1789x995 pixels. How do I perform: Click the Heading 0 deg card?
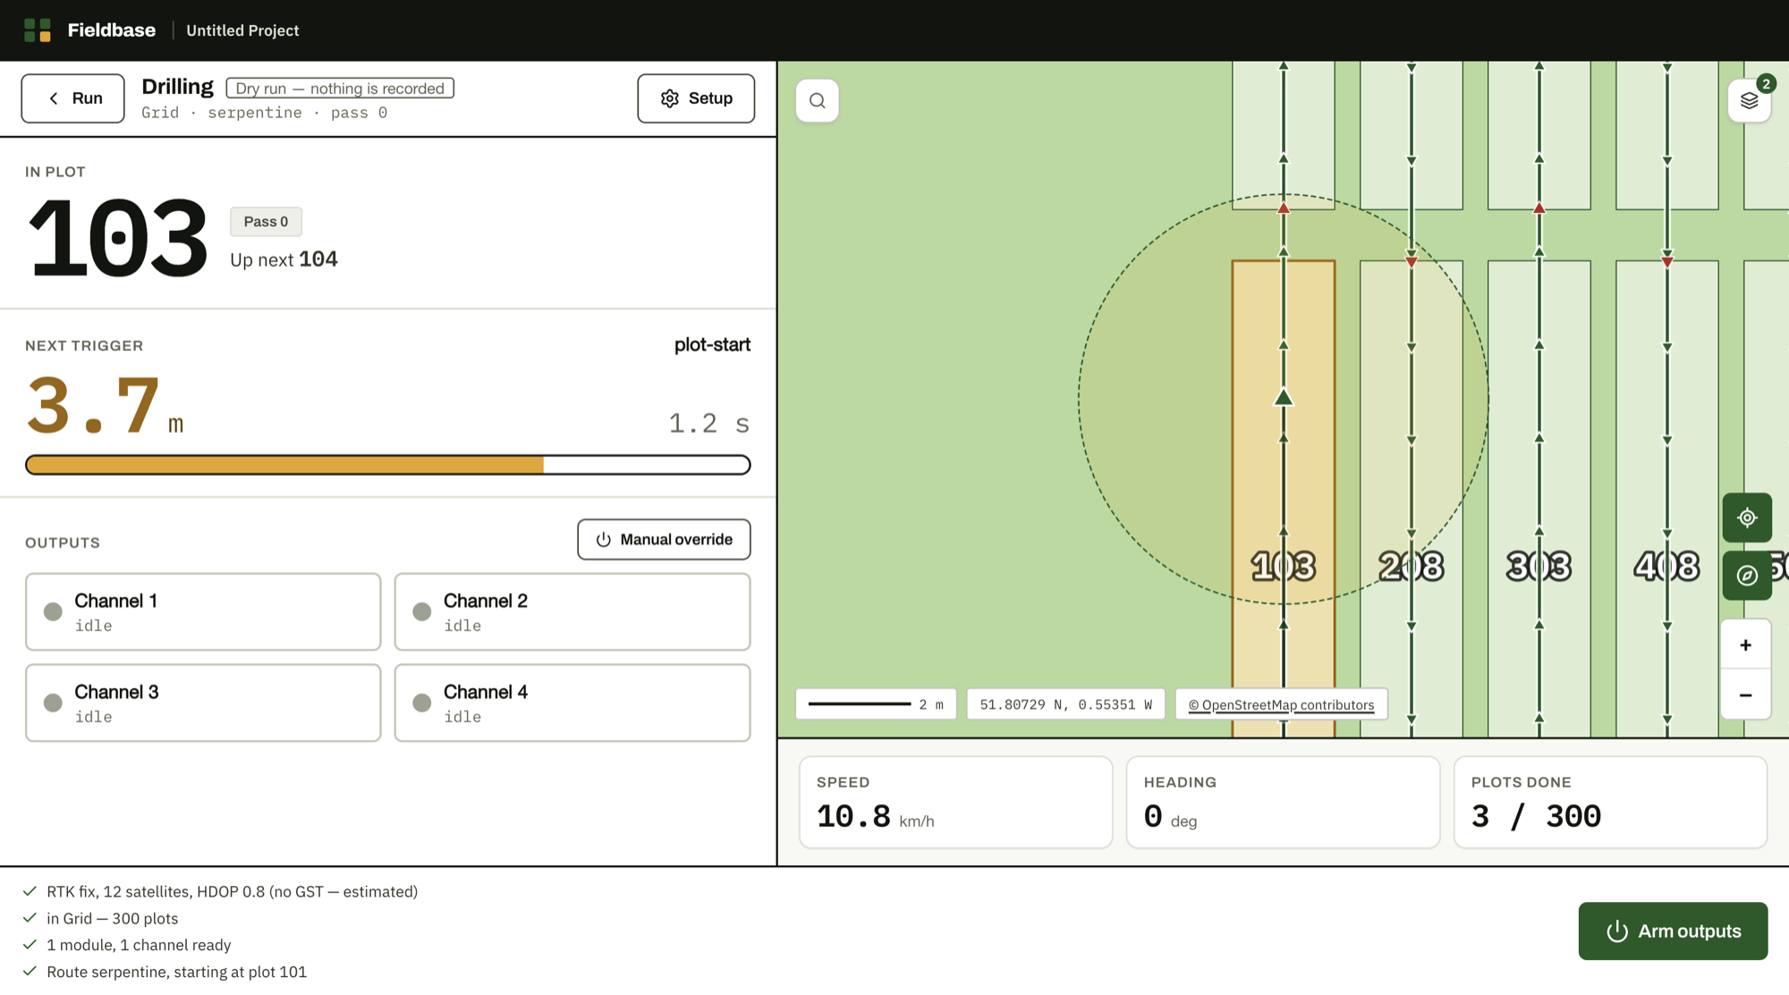tap(1283, 802)
